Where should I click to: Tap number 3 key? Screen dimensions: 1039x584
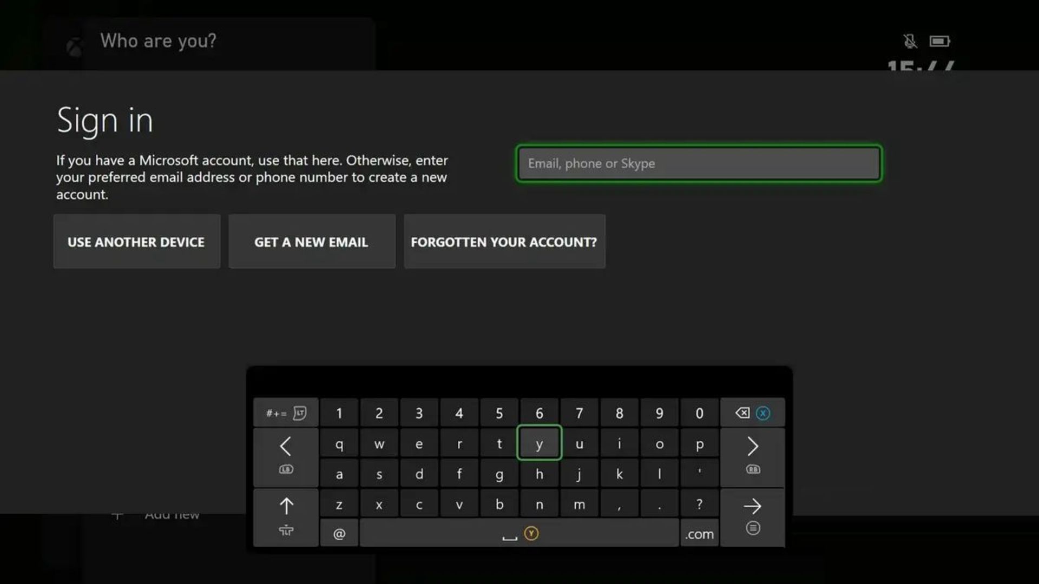[x=419, y=413]
